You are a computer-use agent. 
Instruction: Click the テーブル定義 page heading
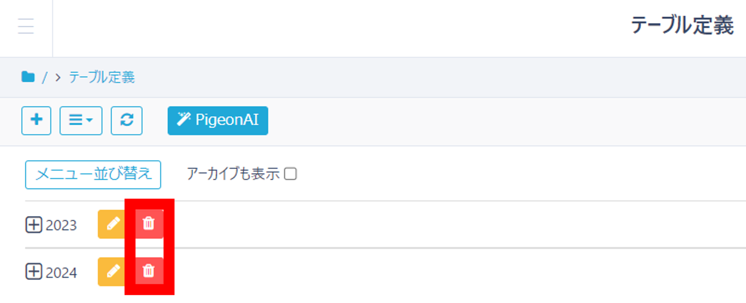point(683,24)
